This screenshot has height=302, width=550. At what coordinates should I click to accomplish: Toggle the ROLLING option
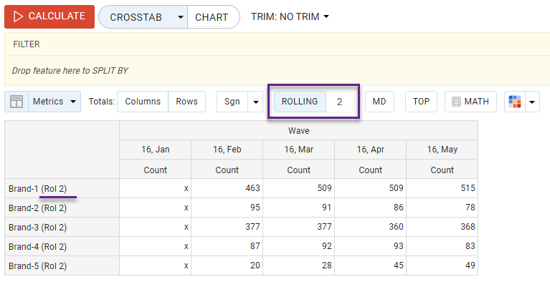click(300, 102)
